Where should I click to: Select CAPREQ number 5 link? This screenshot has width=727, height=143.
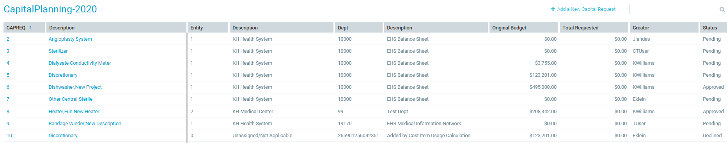(x=8, y=75)
